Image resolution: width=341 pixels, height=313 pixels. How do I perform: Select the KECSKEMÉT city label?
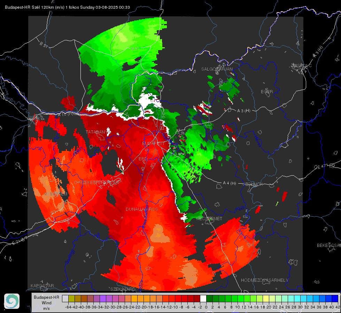(x=209, y=219)
